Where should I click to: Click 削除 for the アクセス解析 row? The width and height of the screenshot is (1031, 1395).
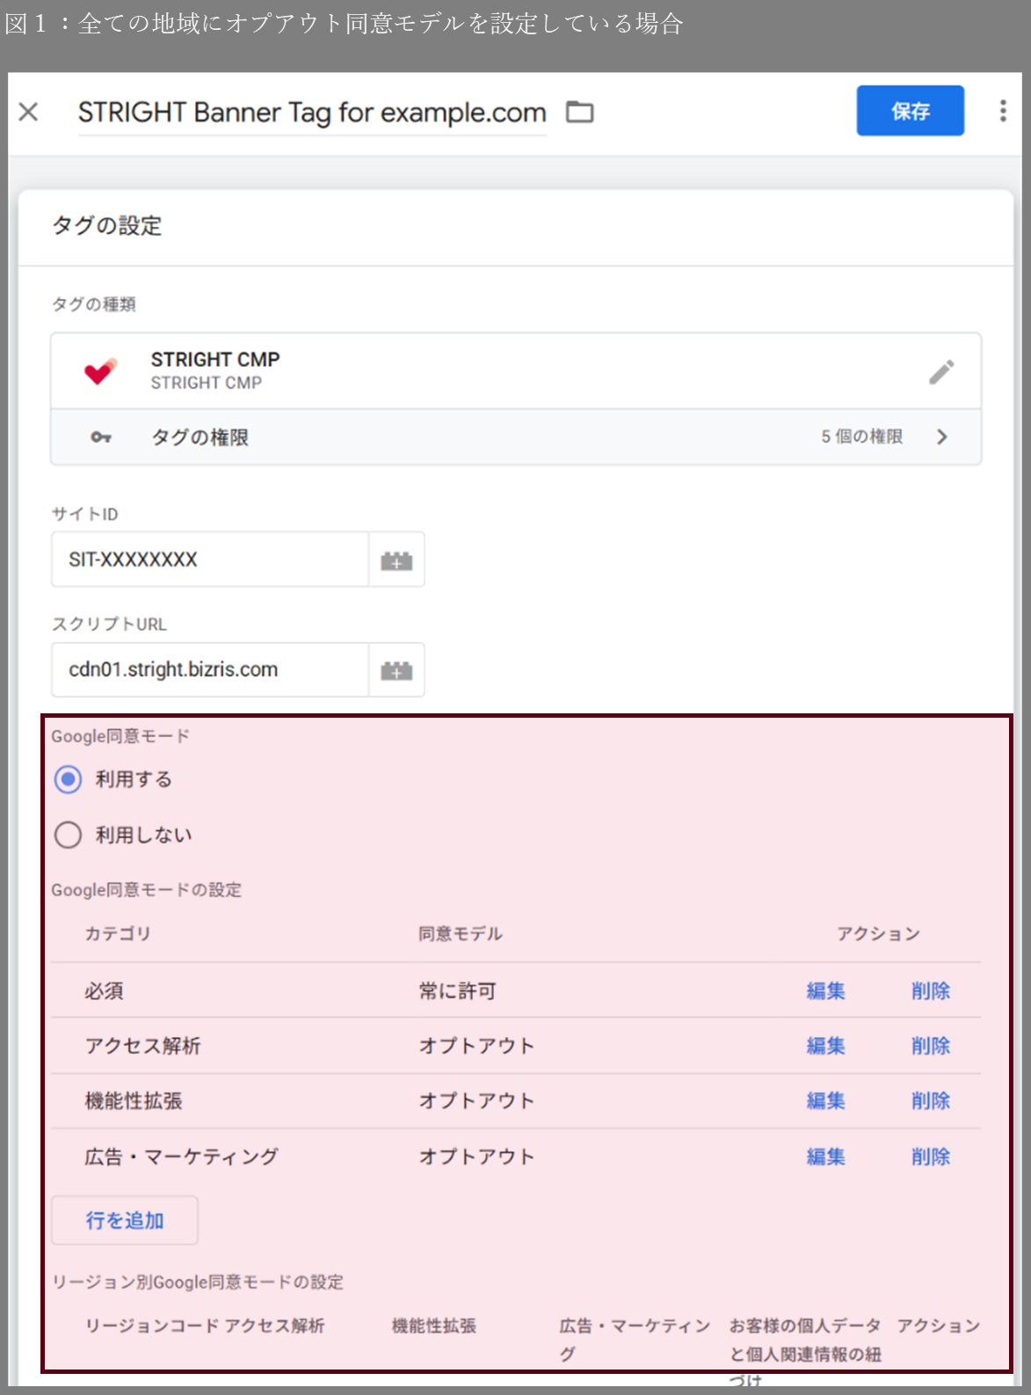[931, 1046]
